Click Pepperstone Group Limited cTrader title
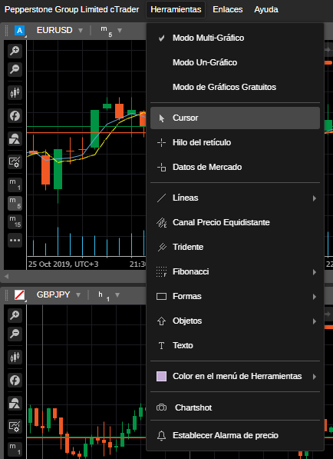333x459 pixels. click(x=72, y=10)
